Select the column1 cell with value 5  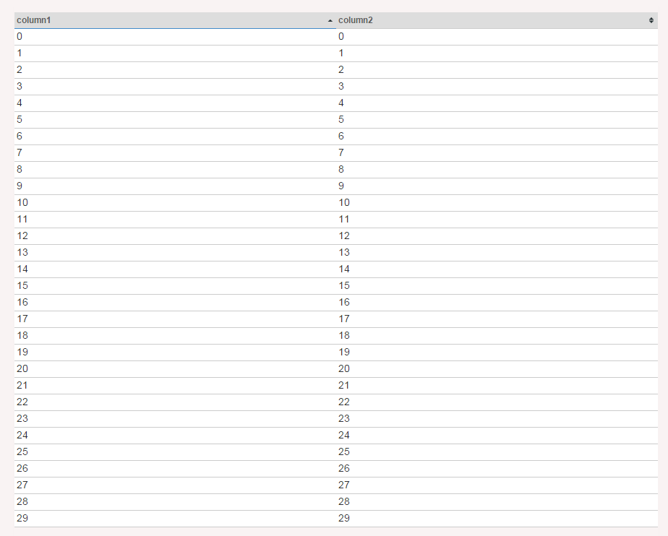[175, 120]
